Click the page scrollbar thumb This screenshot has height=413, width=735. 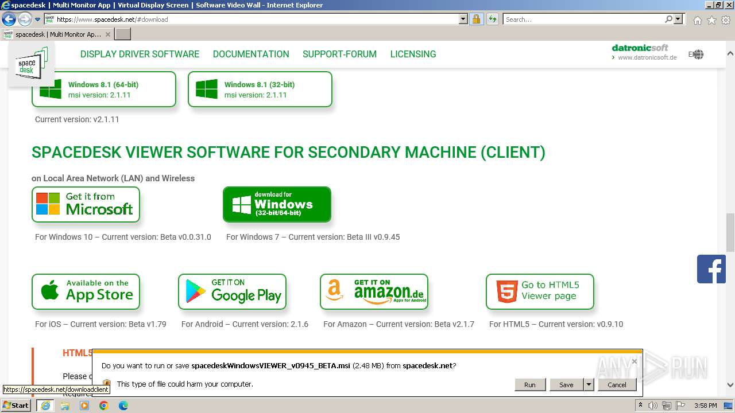[730, 232]
